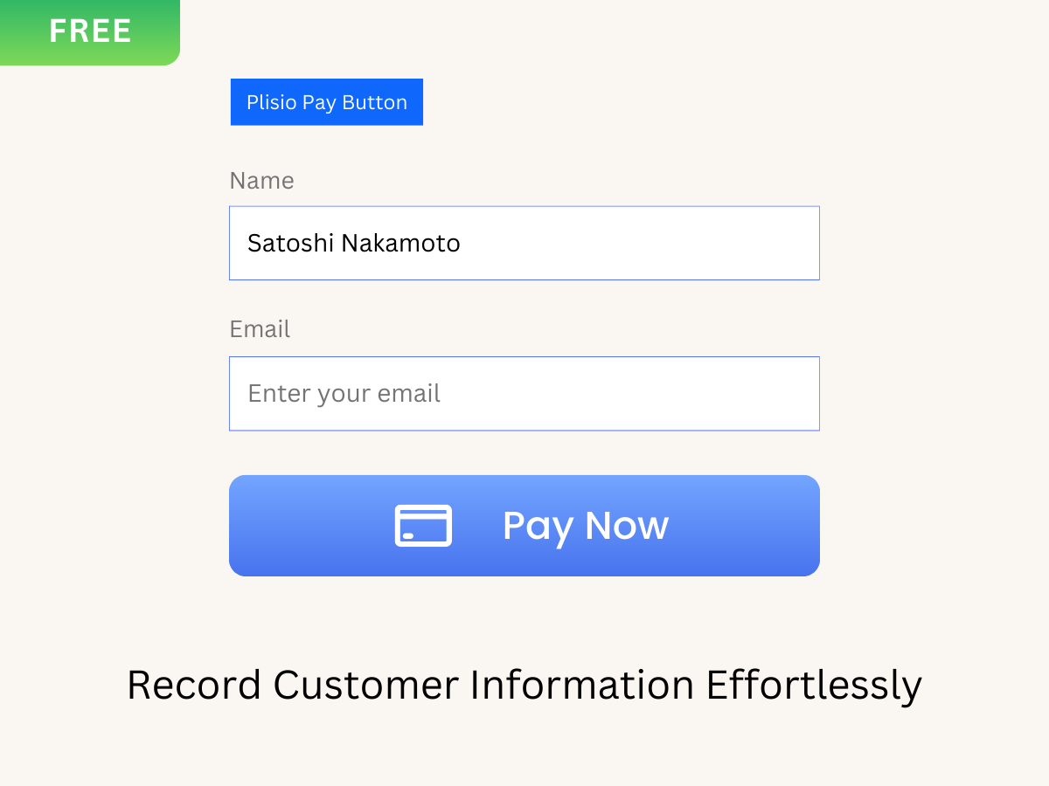Click the word "Customer" in the headline
Viewport: 1049px width, 786px height.
365,685
